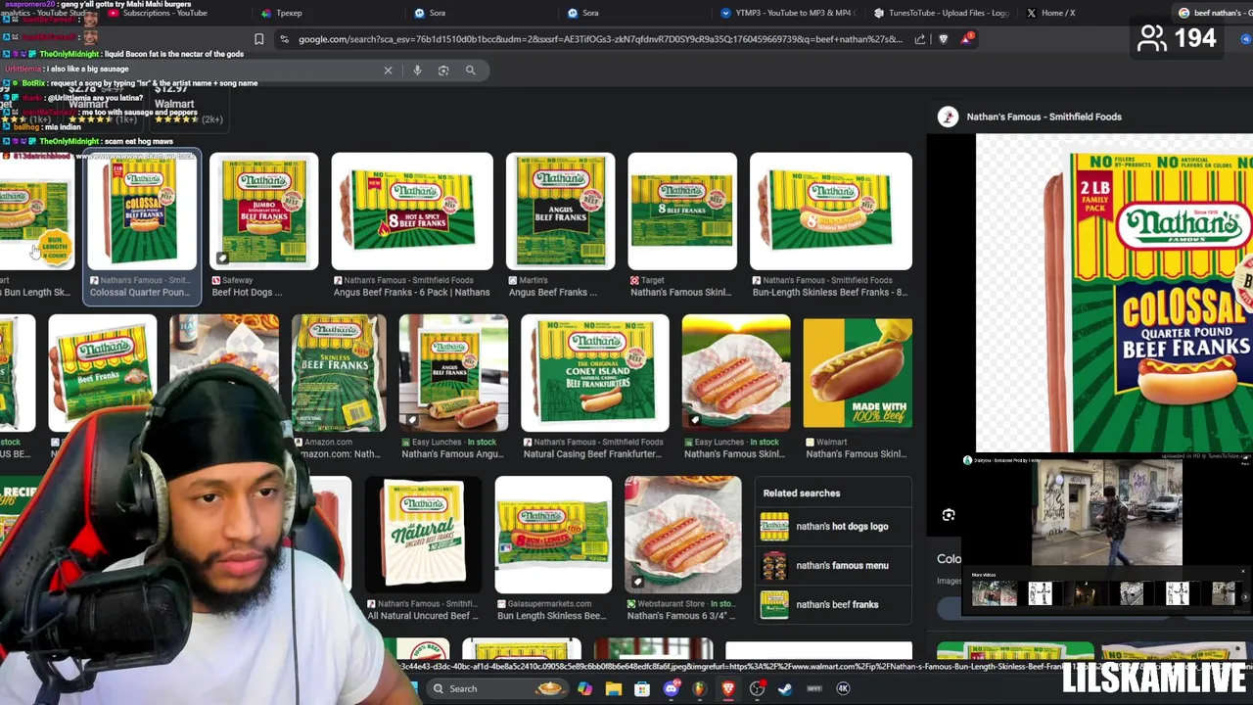The height and width of the screenshot is (705, 1253).
Task: Switch to the YTMP3 converter tab
Action: click(x=788, y=13)
